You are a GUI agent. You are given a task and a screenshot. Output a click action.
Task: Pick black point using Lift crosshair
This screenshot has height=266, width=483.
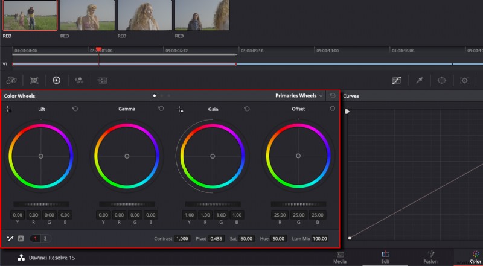tap(8, 109)
